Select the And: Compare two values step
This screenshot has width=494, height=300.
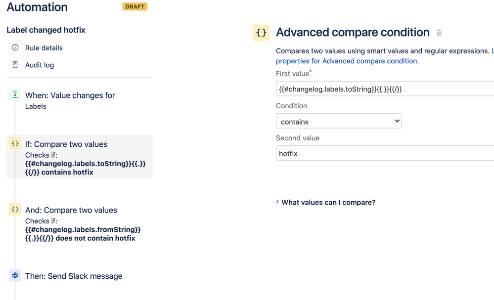coord(80,223)
